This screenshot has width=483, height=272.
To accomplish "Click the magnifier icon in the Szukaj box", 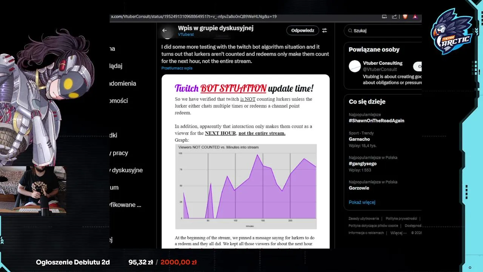I will click(x=350, y=31).
